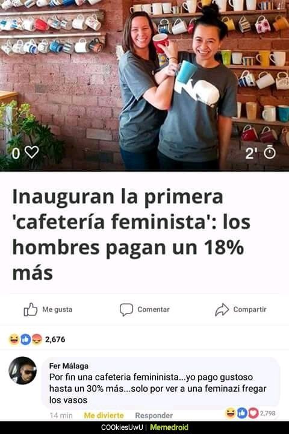Tap the heart icon on the article photo
289x434 pixels.
(x=31, y=153)
